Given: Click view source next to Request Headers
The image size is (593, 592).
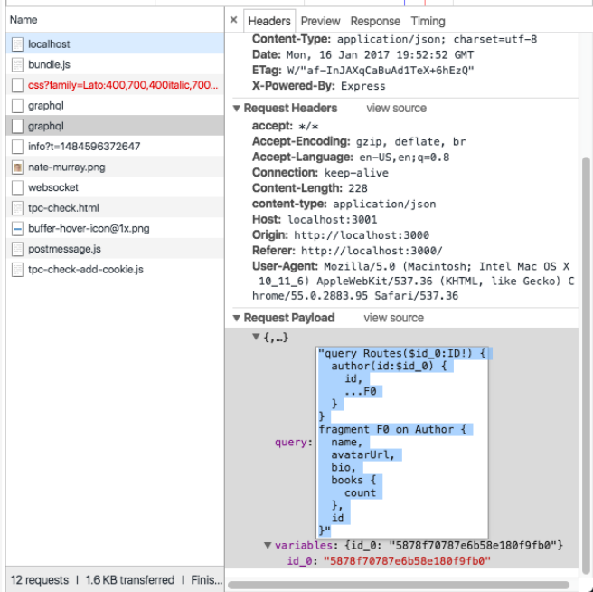Looking at the screenshot, I should [x=396, y=109].
